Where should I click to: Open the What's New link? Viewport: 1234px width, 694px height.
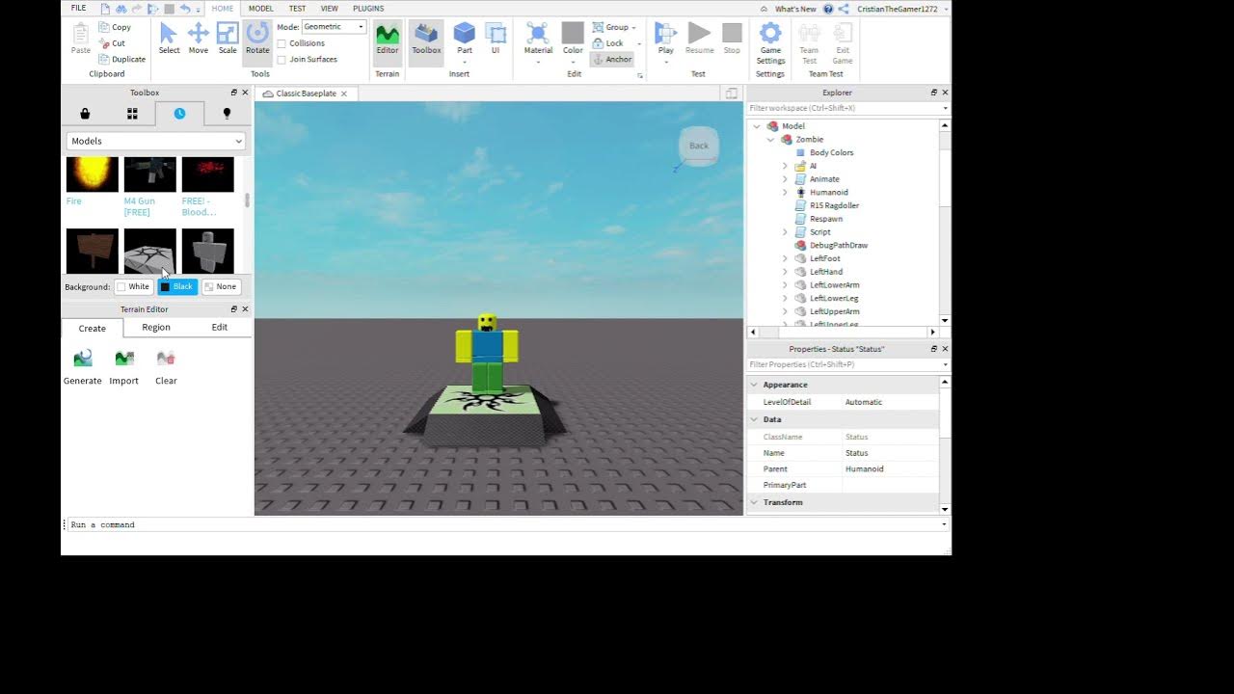pyautogui.click(x=795, y=9)
